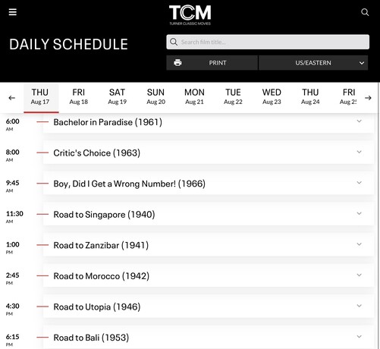Advance dates with the right arrow
The height and width of the screenshot is (349, 380).
tap(368, 98)
